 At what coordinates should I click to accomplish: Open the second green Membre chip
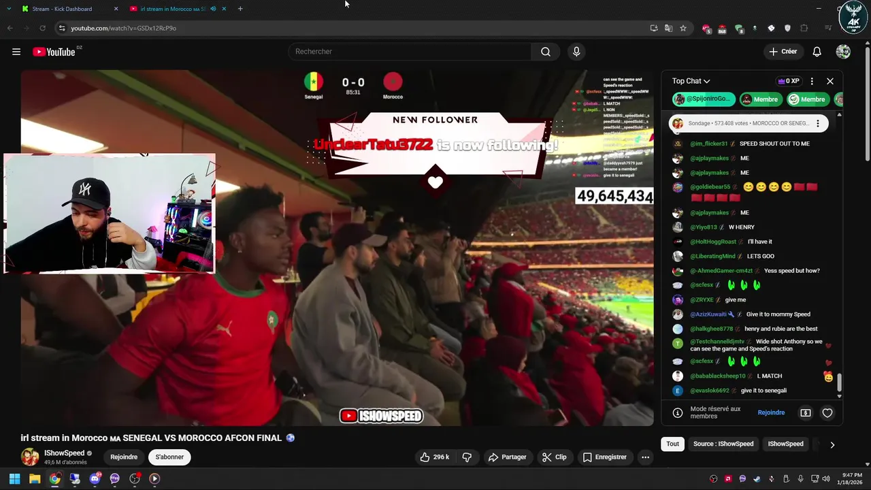click(x=808, y=99)
